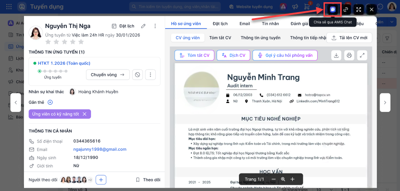Click the Chuyển vòng button

(x=108, y=75)
